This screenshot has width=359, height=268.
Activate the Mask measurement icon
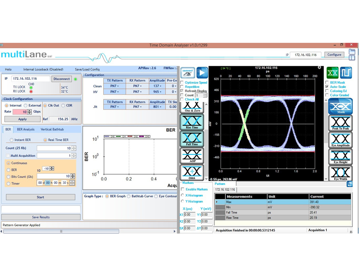point(341,106)
